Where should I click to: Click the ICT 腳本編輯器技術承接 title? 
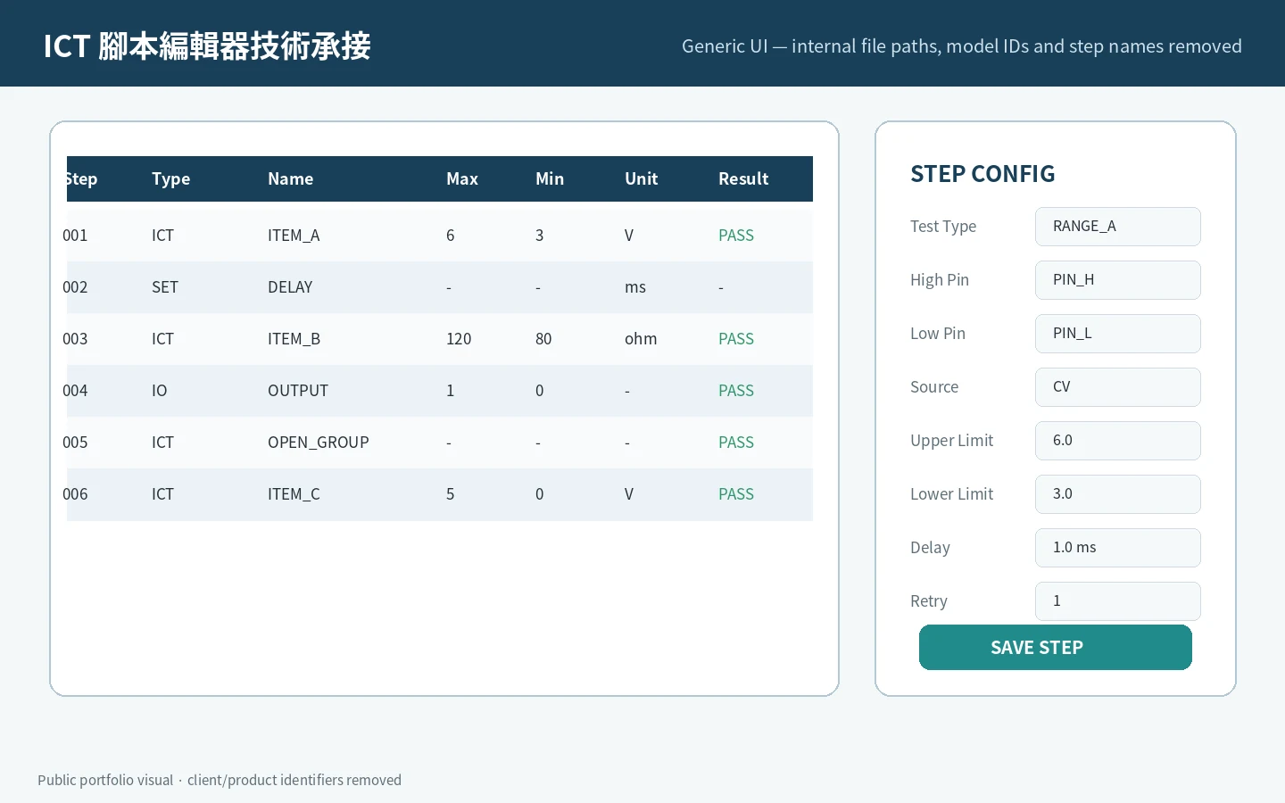tap(207, 46)
